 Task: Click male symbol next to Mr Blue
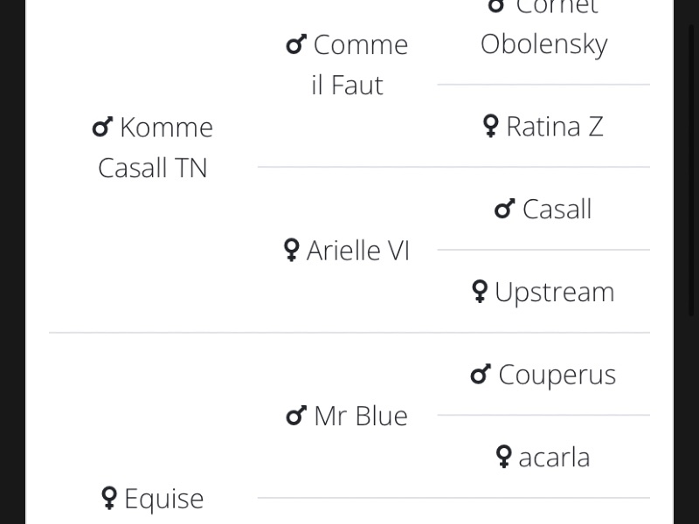tap(296, 416)
